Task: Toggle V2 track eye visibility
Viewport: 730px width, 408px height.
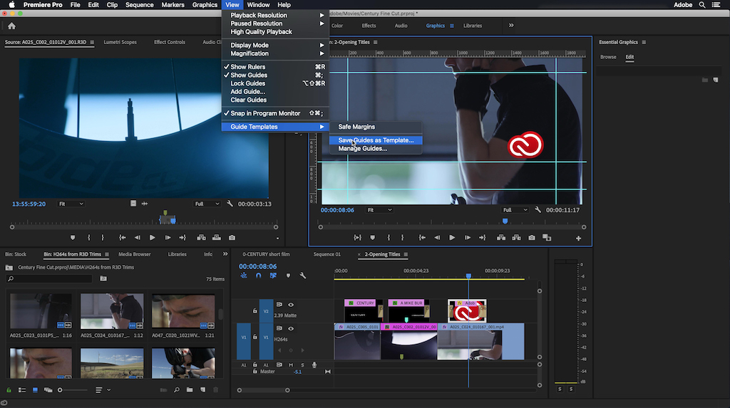Action: 291,305
